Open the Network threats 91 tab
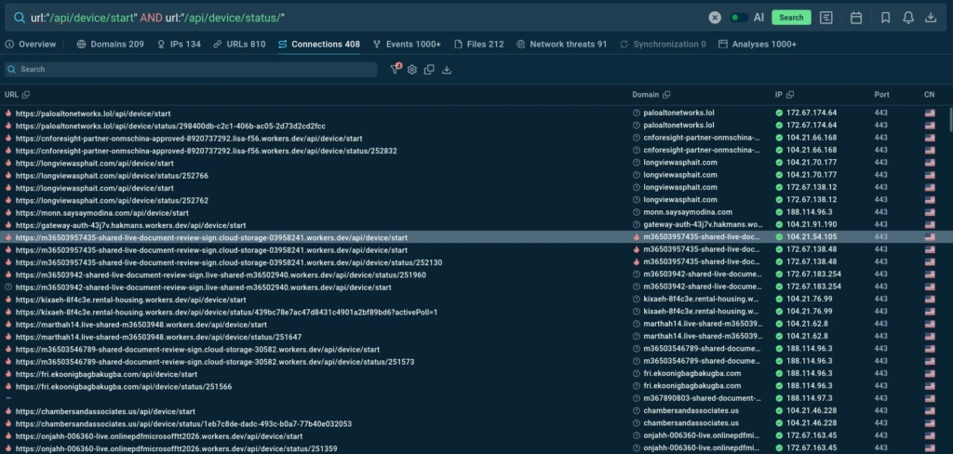953x454 pixels. [x=561, y=45]
